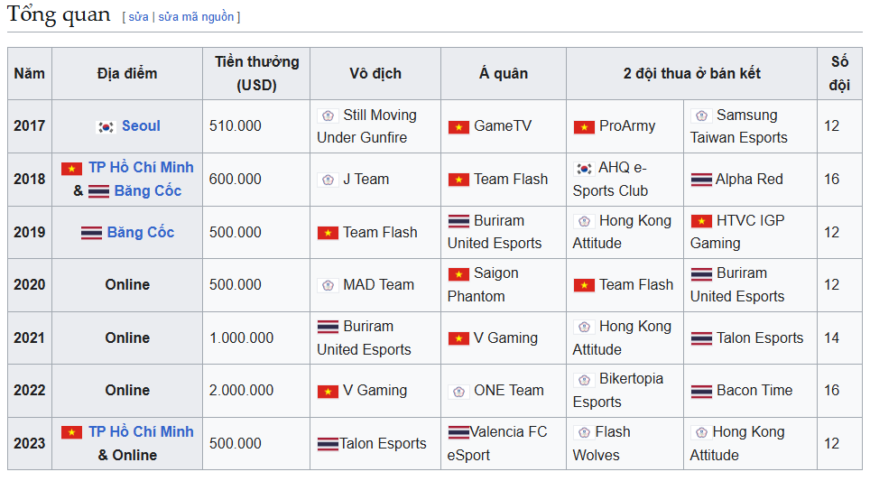Click Thailand flag beside Bacon Time
Image resolution: width=870 pixels, height=481 pixels.
click(x=701, y=391)
